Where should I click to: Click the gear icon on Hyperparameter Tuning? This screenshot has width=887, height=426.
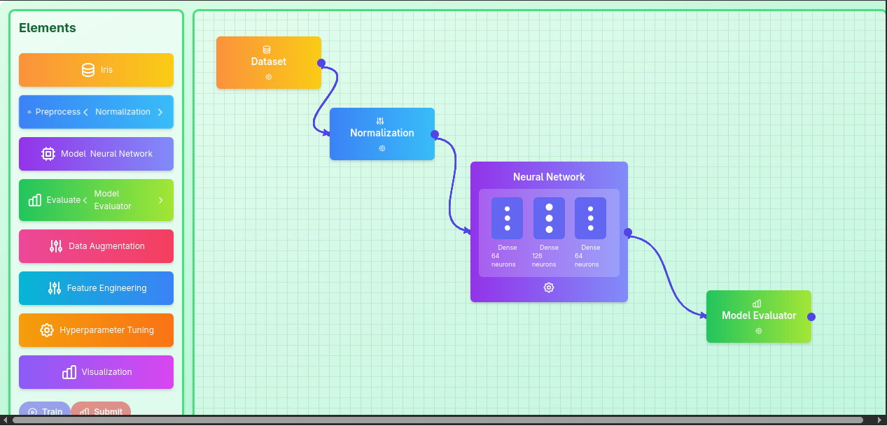[x=47, y=330]
